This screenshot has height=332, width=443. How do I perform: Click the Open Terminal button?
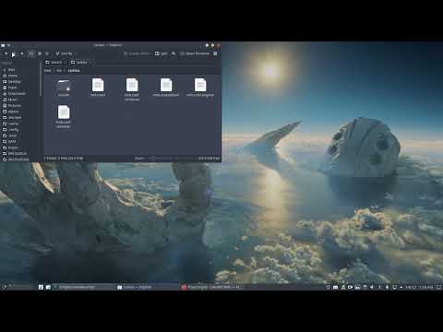click(x=195, y=53)
